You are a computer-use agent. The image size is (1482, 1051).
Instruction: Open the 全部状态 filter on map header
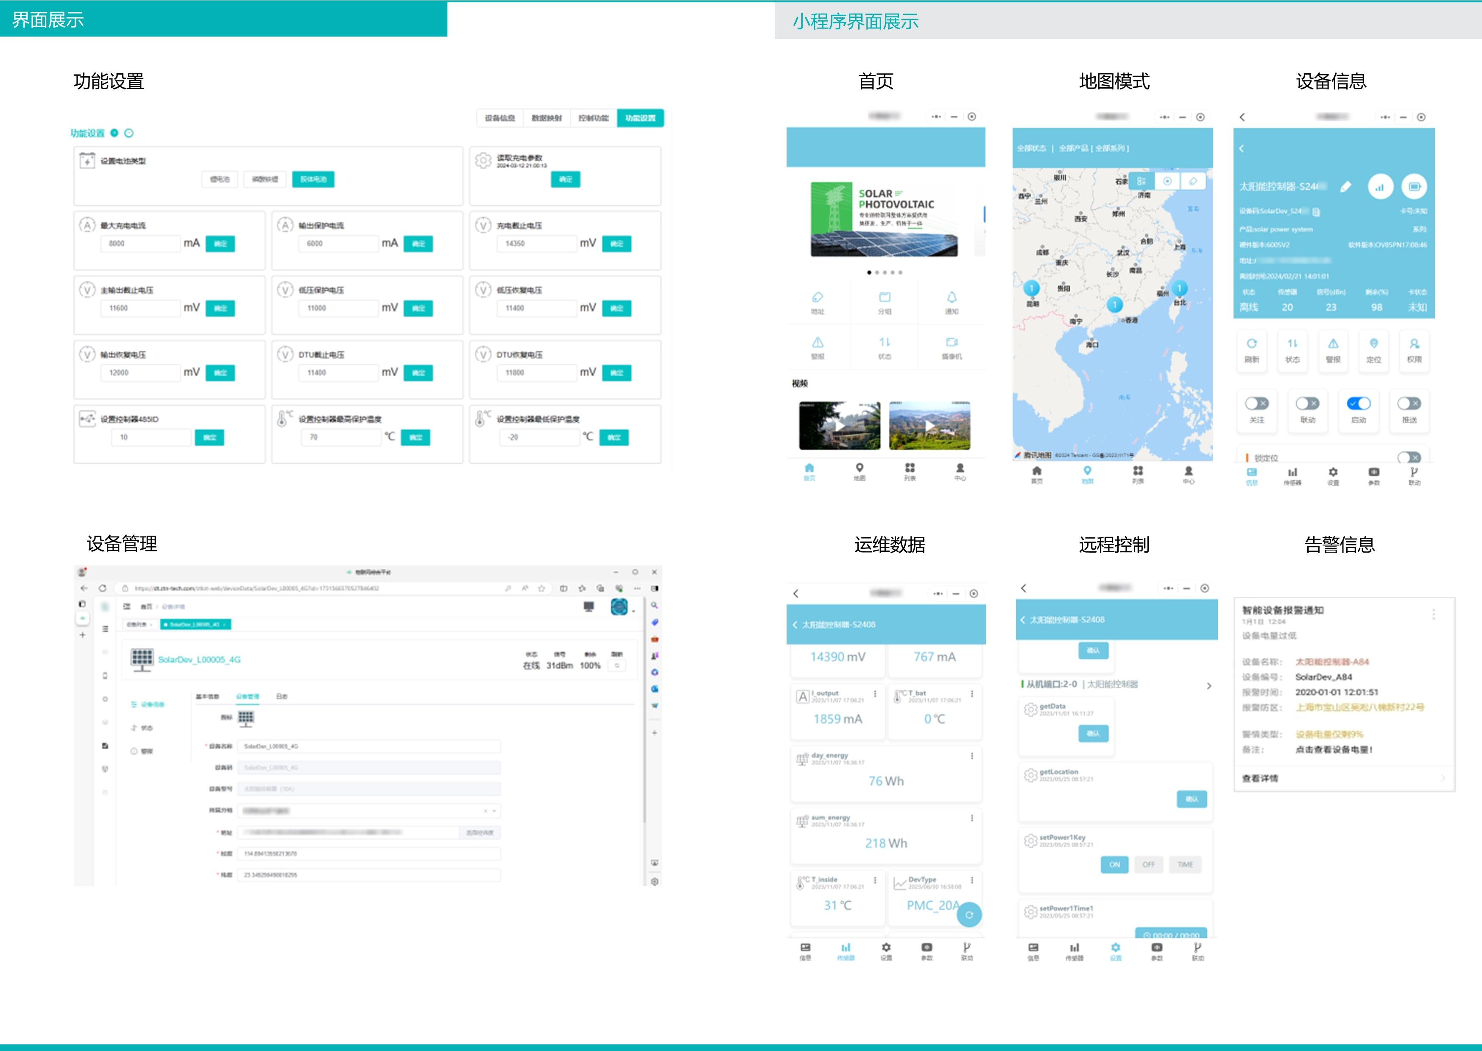click(1031, 148)
